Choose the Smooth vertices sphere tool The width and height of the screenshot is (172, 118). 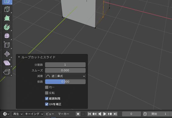pyautogui.click(x=7, y=36)
